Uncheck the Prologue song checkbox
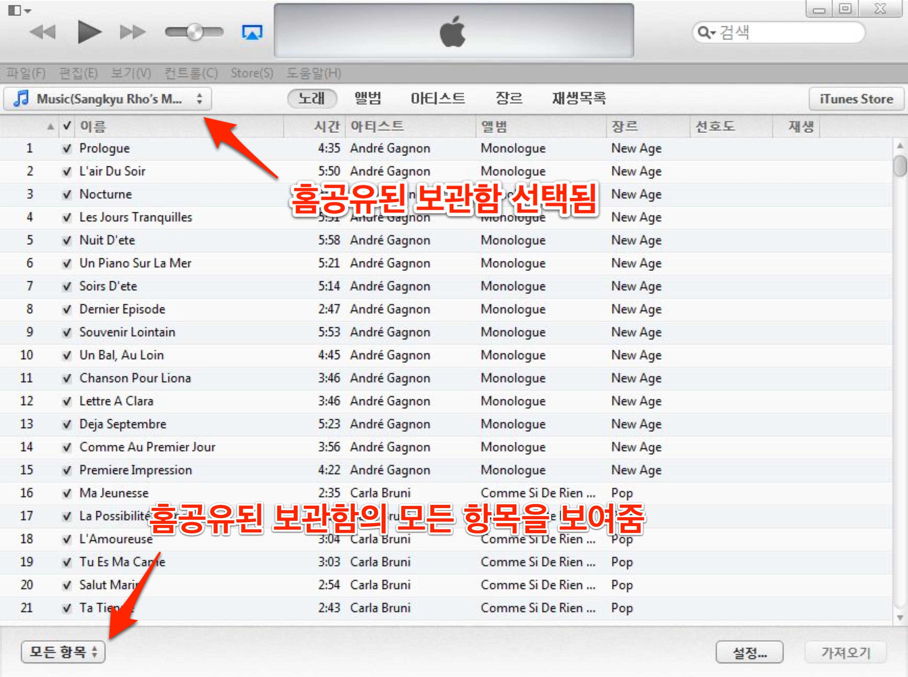This screenshot has height=677, width=908. tap(67, 148)
